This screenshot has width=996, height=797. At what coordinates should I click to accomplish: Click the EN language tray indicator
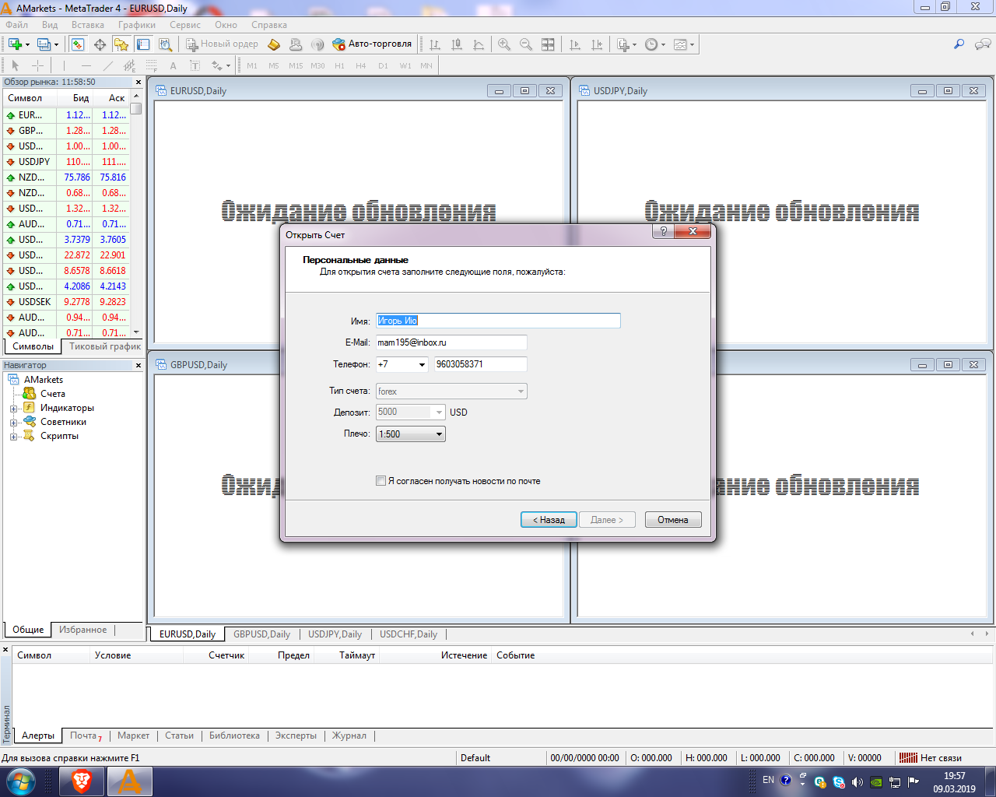tap(768, 780)
